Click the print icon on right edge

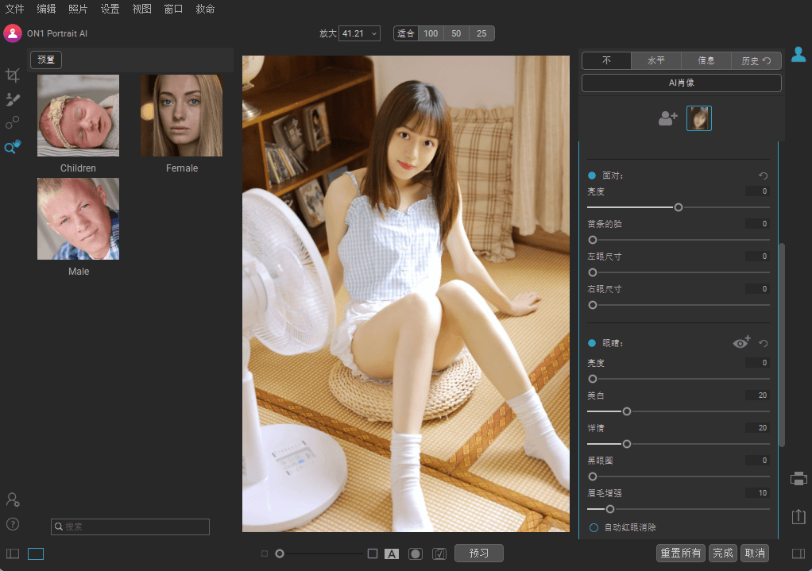798,478
